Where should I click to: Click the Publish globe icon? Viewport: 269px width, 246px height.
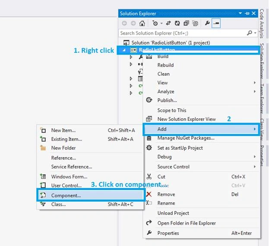[x=149, y=100]
